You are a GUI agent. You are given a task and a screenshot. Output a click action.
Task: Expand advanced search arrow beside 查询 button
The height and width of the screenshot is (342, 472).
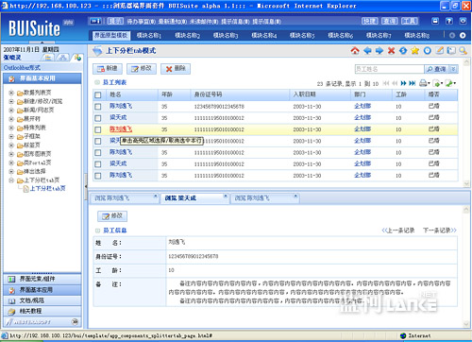click(454, 69)
